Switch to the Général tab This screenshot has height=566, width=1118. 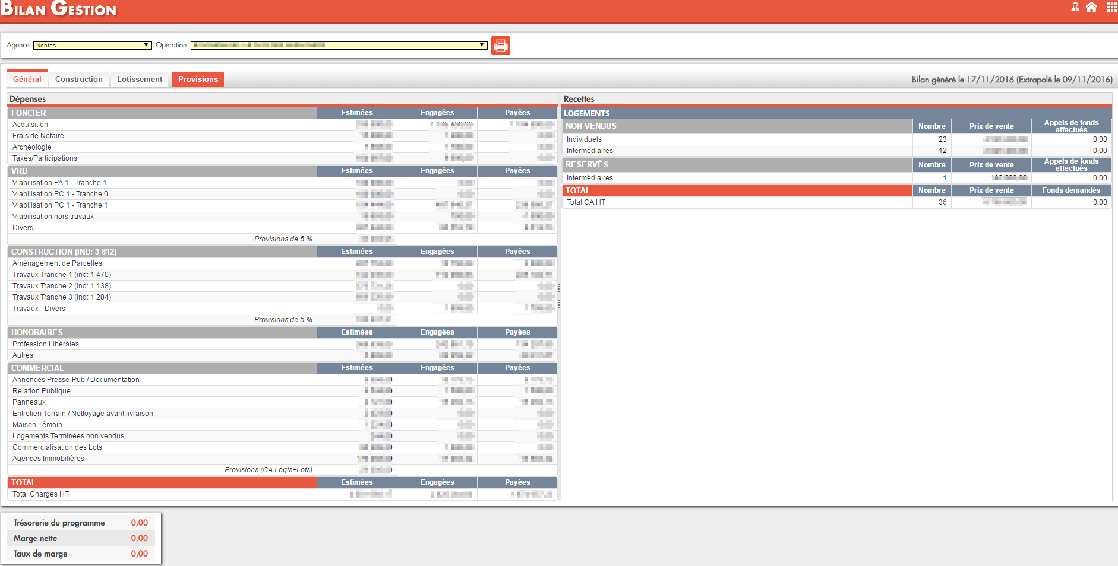pos(27,80)
